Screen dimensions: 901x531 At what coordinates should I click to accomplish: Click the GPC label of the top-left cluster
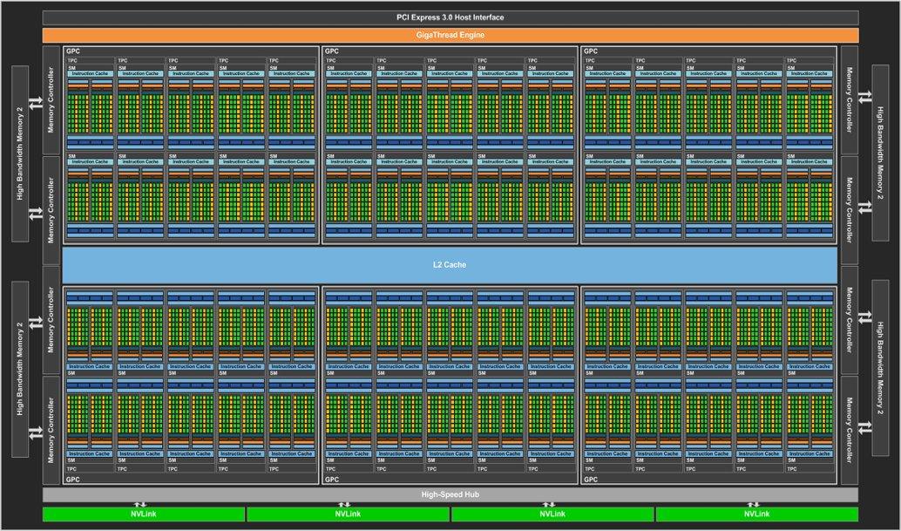[72, 51]
